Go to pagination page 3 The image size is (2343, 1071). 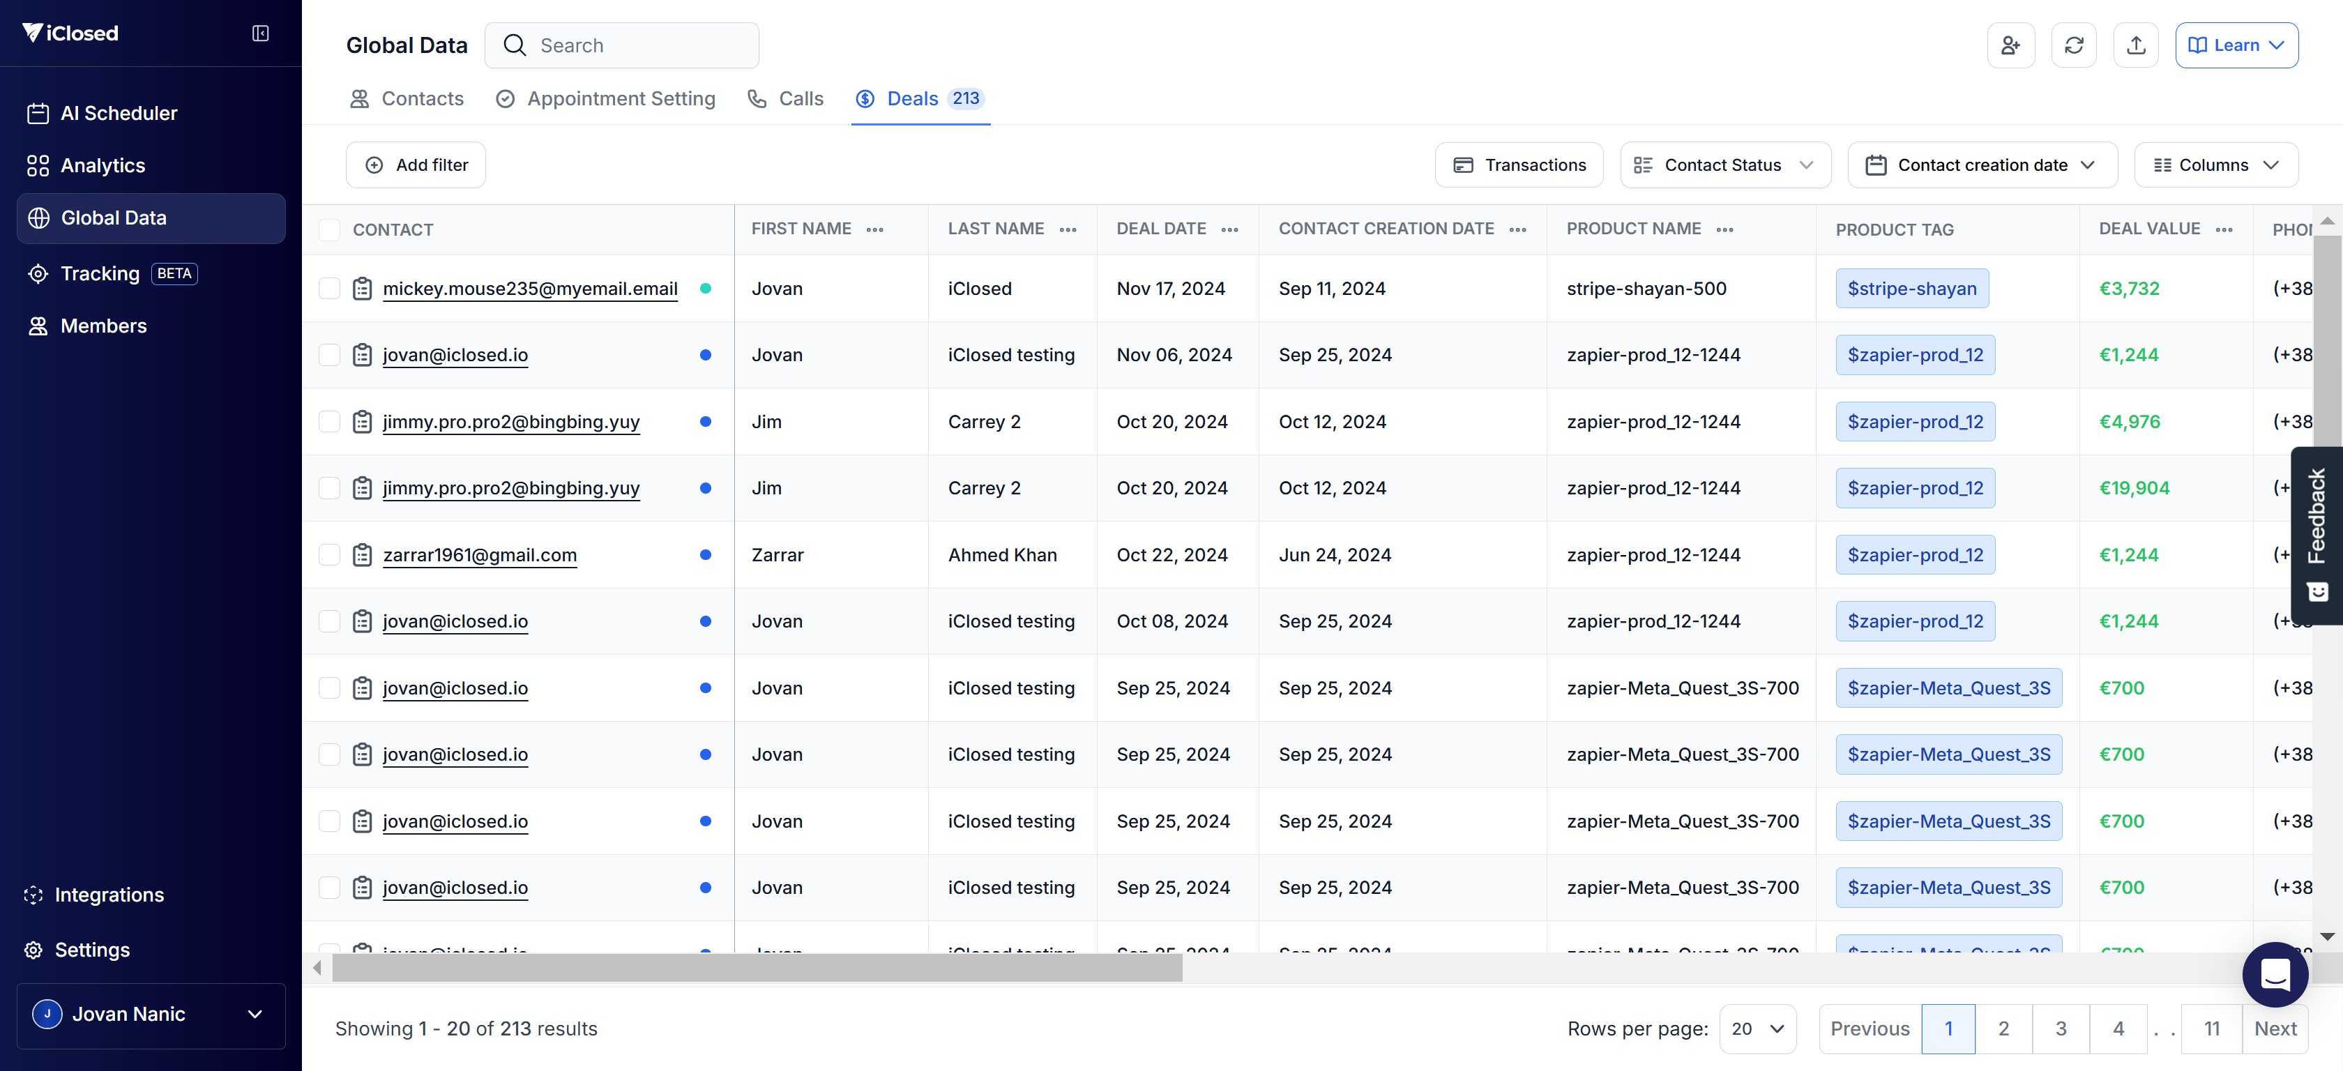[x=2060, y=1028]
